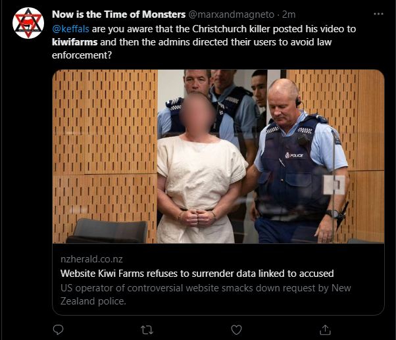This screenshot has height=340, width=396.
Task: Open the @keffals mention link
Action: pos(70,29)
